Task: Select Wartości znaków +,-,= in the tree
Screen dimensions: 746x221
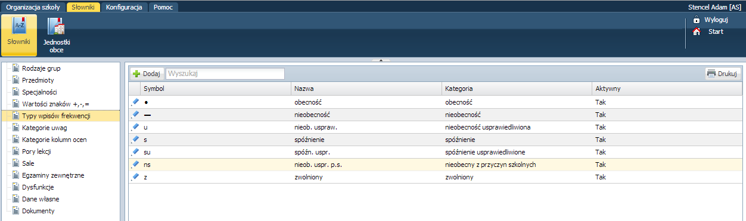Action: tap(55, 104)
